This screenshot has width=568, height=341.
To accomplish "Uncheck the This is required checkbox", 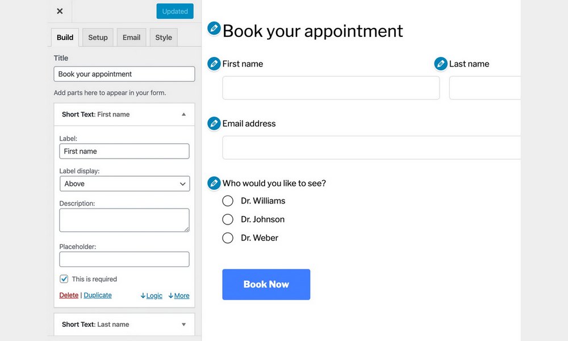I will tap(64, 279).
